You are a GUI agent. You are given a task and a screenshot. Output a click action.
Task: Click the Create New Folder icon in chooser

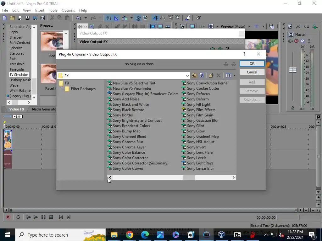click(x=211, y=75)
